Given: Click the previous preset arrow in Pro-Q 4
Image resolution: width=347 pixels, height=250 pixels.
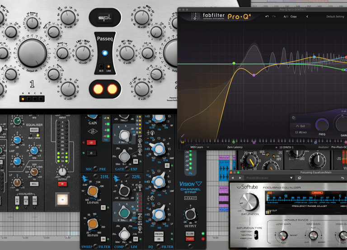Looking at the screenshot, I should tap(307, 17).
